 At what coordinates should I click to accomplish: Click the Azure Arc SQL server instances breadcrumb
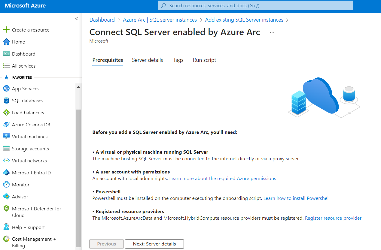[160, 20]
